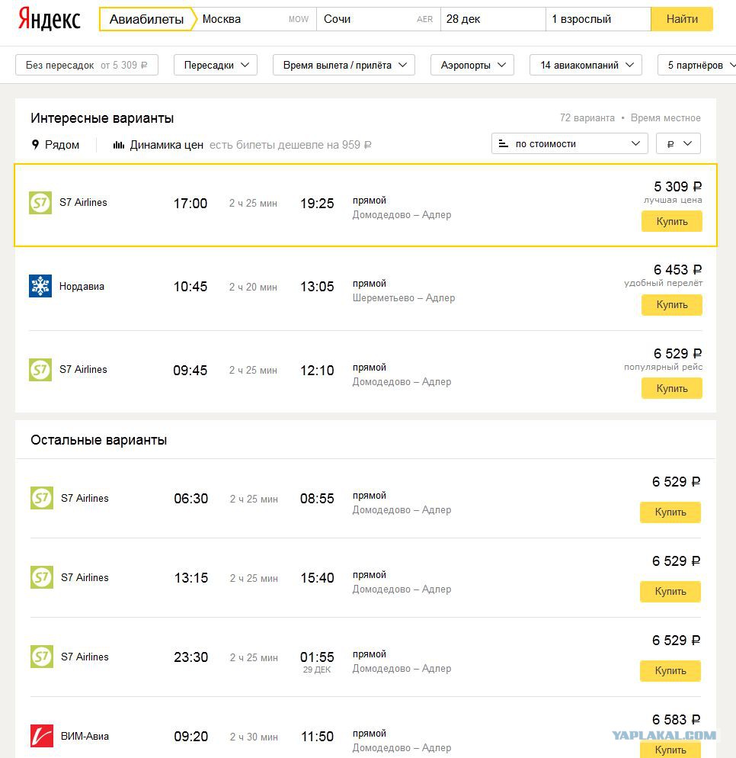Viewport: 736px width, 758px height.
Task: Click the sort icon in по стоимости
Action: (x=503, y=143)
